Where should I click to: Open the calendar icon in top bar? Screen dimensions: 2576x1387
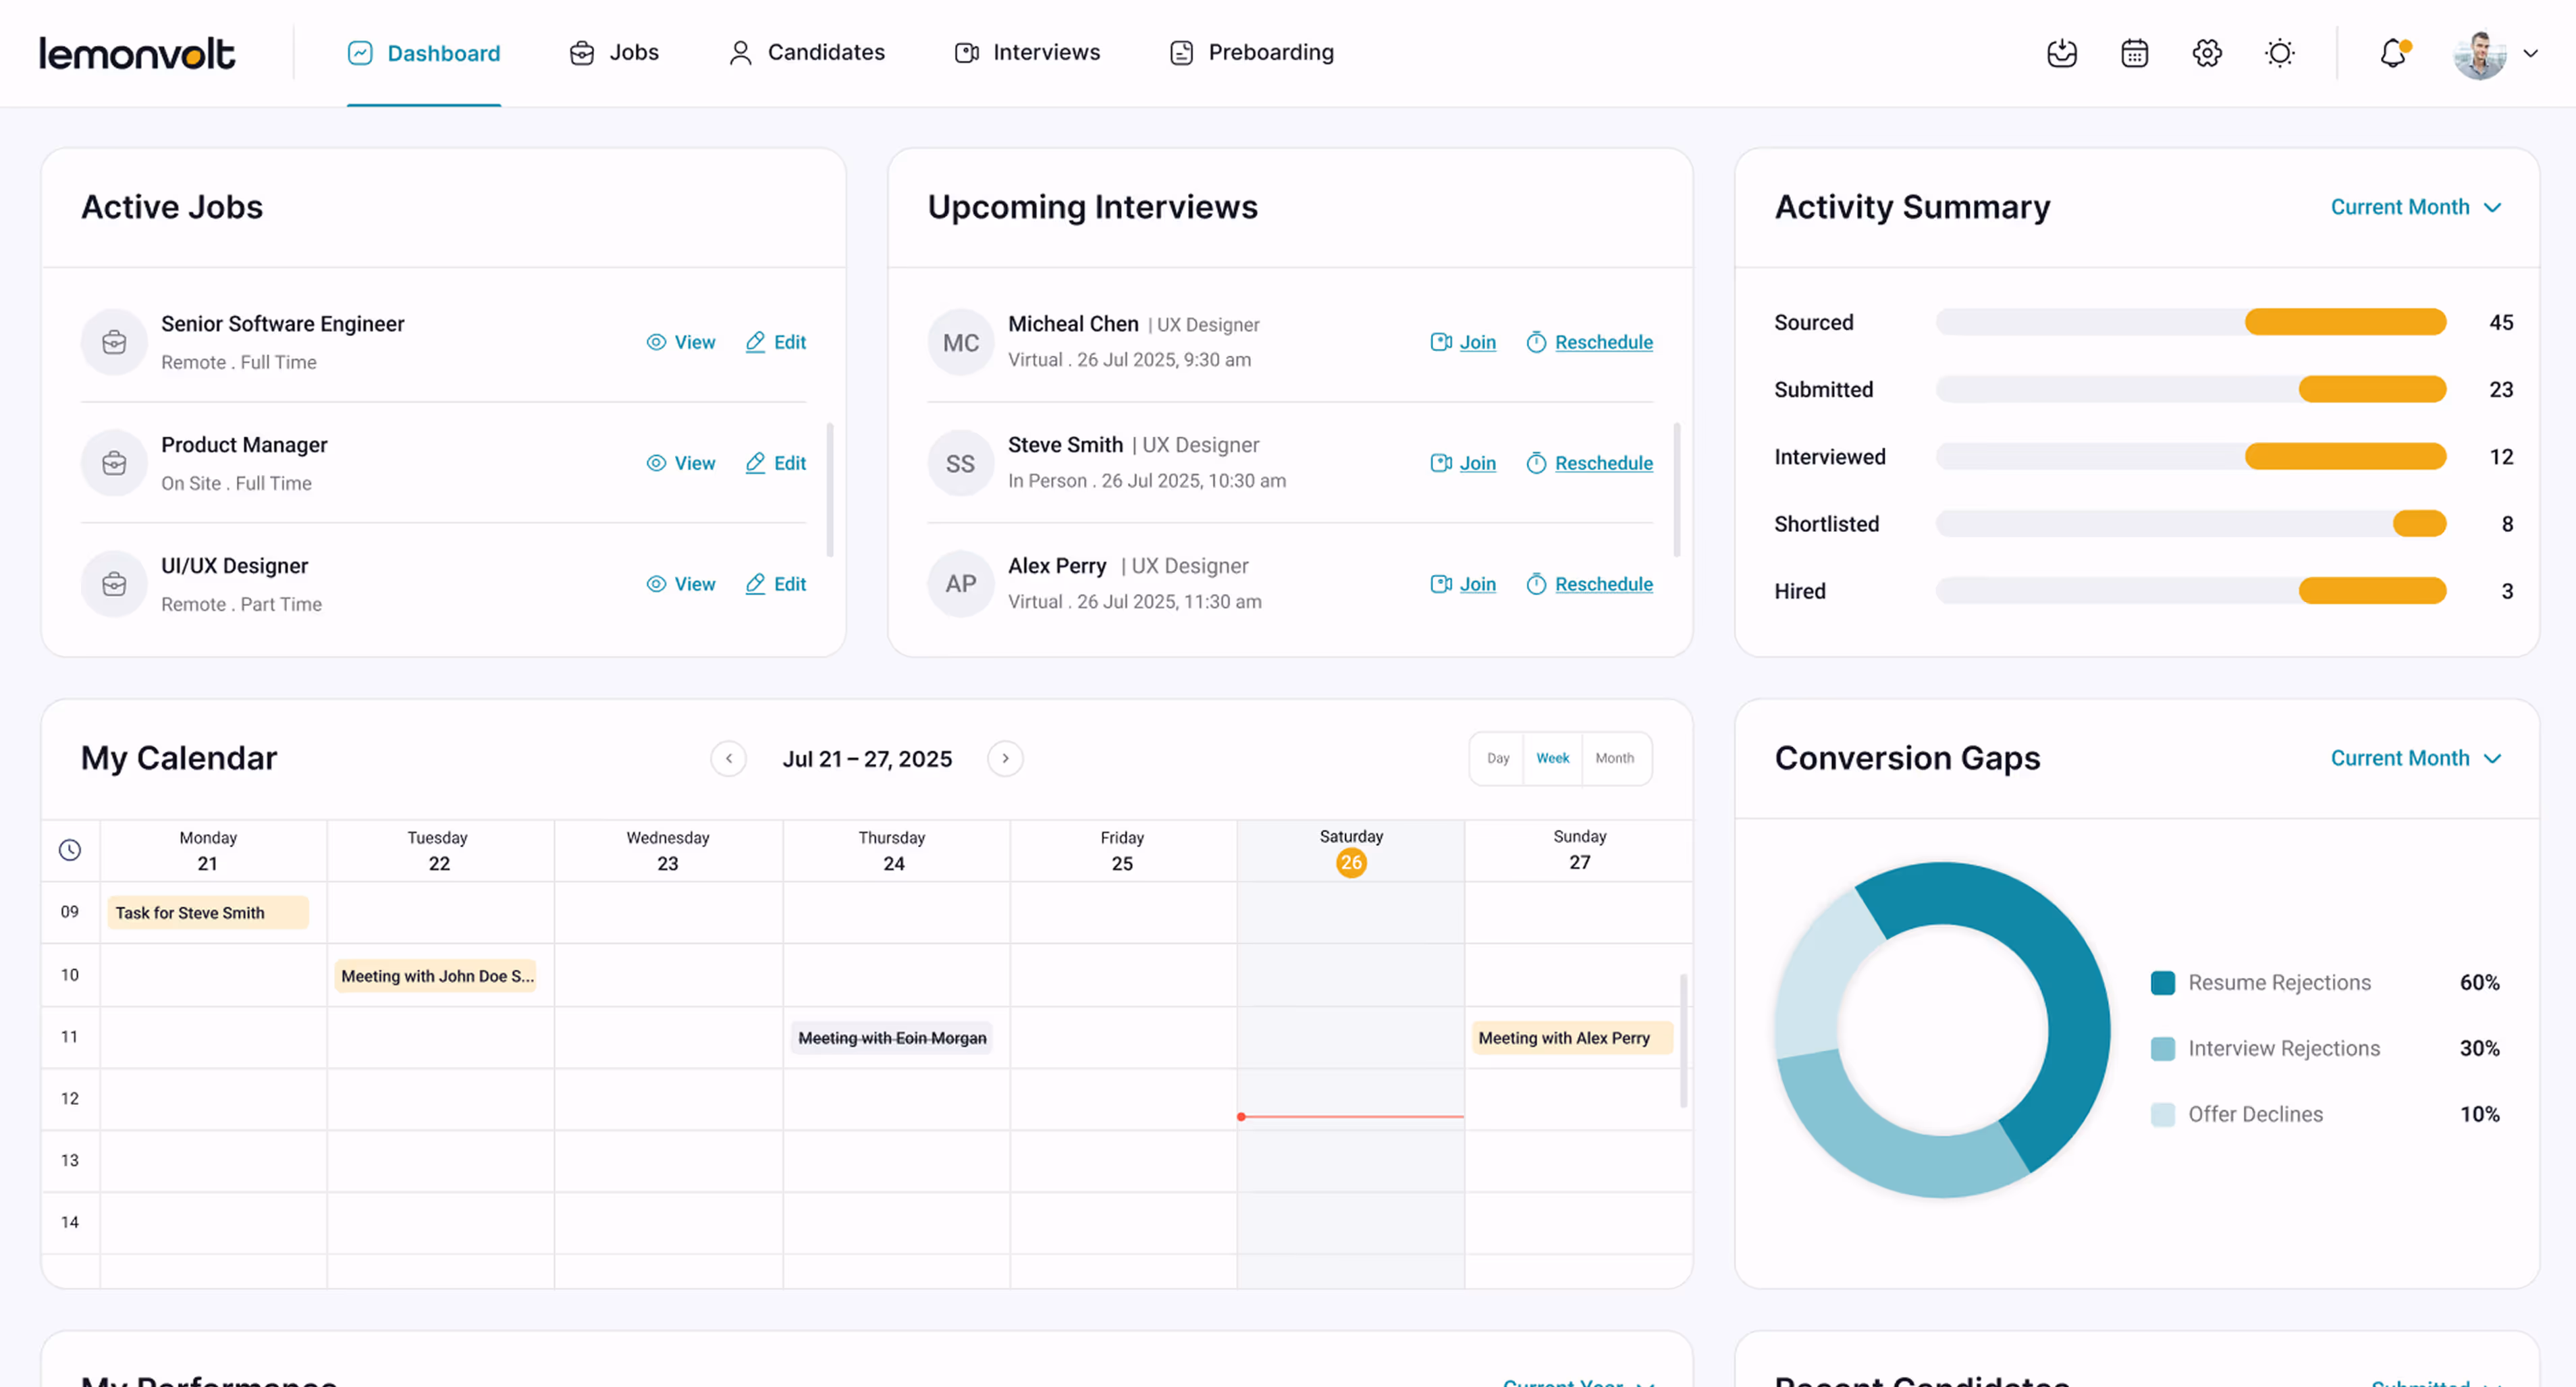click(x=2134, y=53)
